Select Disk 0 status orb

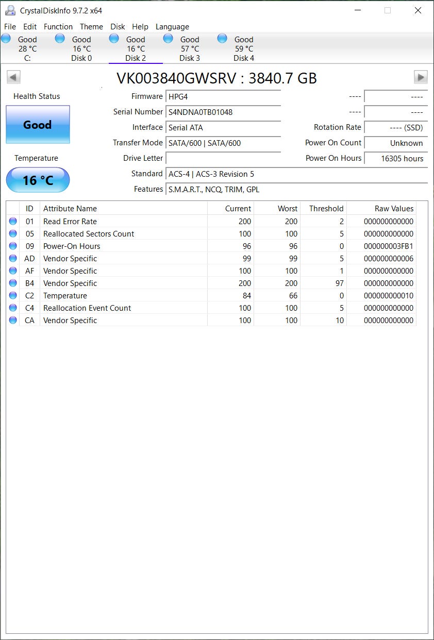(60, 38)
